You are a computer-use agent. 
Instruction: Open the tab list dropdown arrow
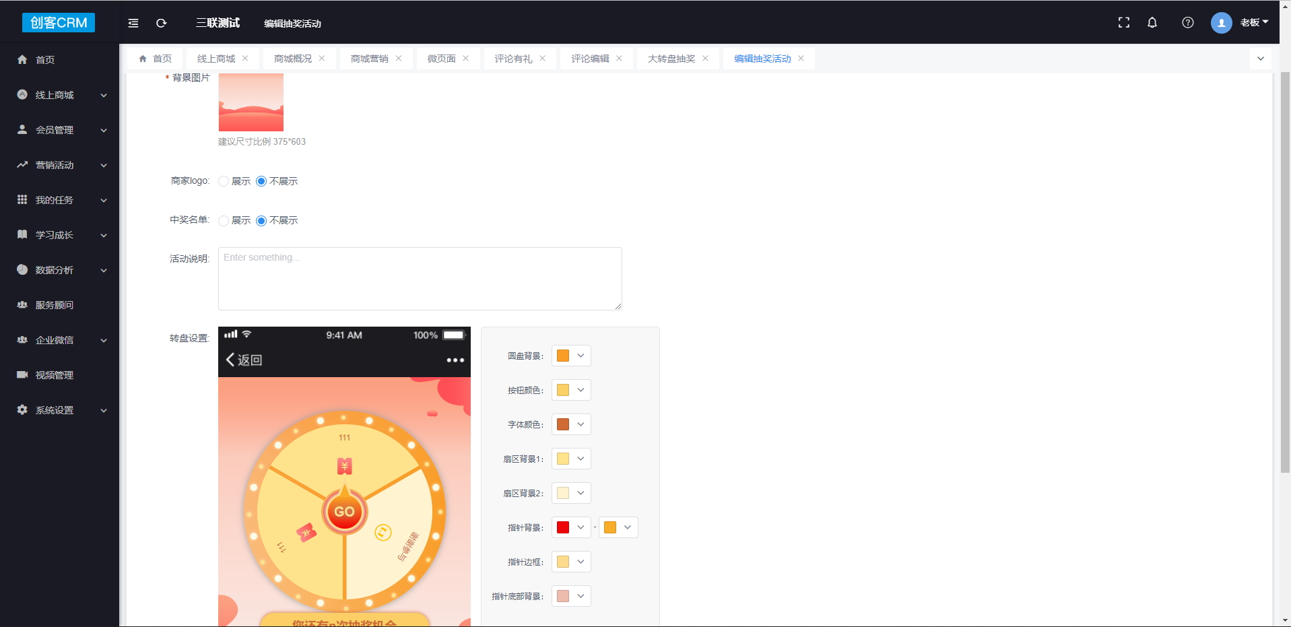(x=1261, y=59)
